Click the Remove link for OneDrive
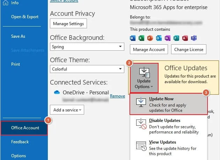Screen dimensions: 220x160 tap(117, 96)
